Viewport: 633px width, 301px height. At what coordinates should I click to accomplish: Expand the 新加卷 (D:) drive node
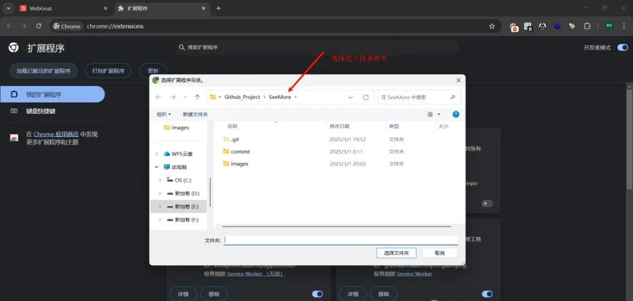point(160,193)
